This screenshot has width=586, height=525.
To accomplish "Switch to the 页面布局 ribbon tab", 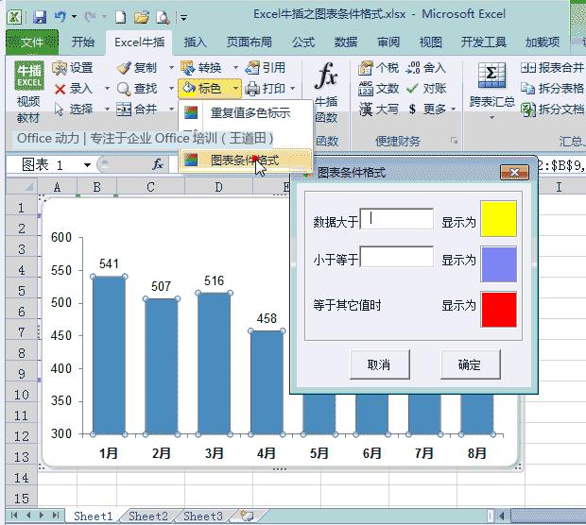I will [250, 42].
